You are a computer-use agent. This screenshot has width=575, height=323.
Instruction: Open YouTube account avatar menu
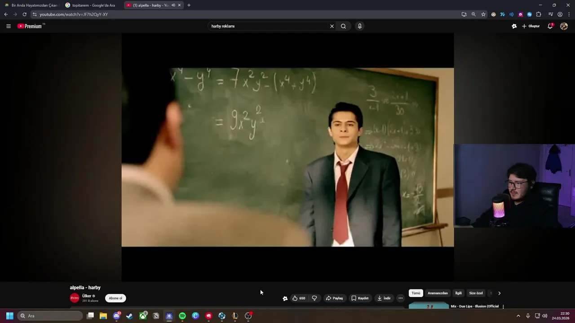coord(564,26)
